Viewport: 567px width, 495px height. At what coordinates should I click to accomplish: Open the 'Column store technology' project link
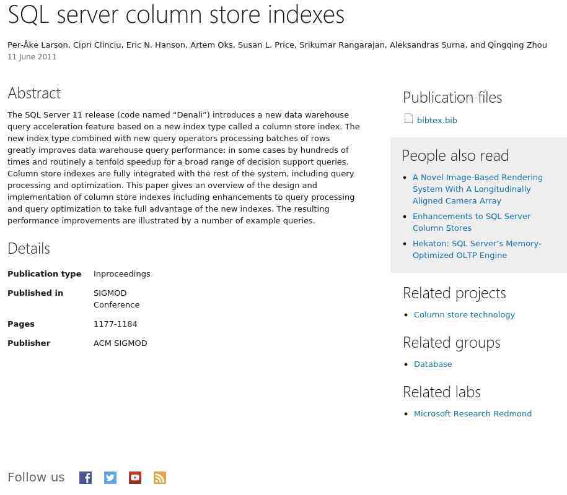(x=464, y=314)
